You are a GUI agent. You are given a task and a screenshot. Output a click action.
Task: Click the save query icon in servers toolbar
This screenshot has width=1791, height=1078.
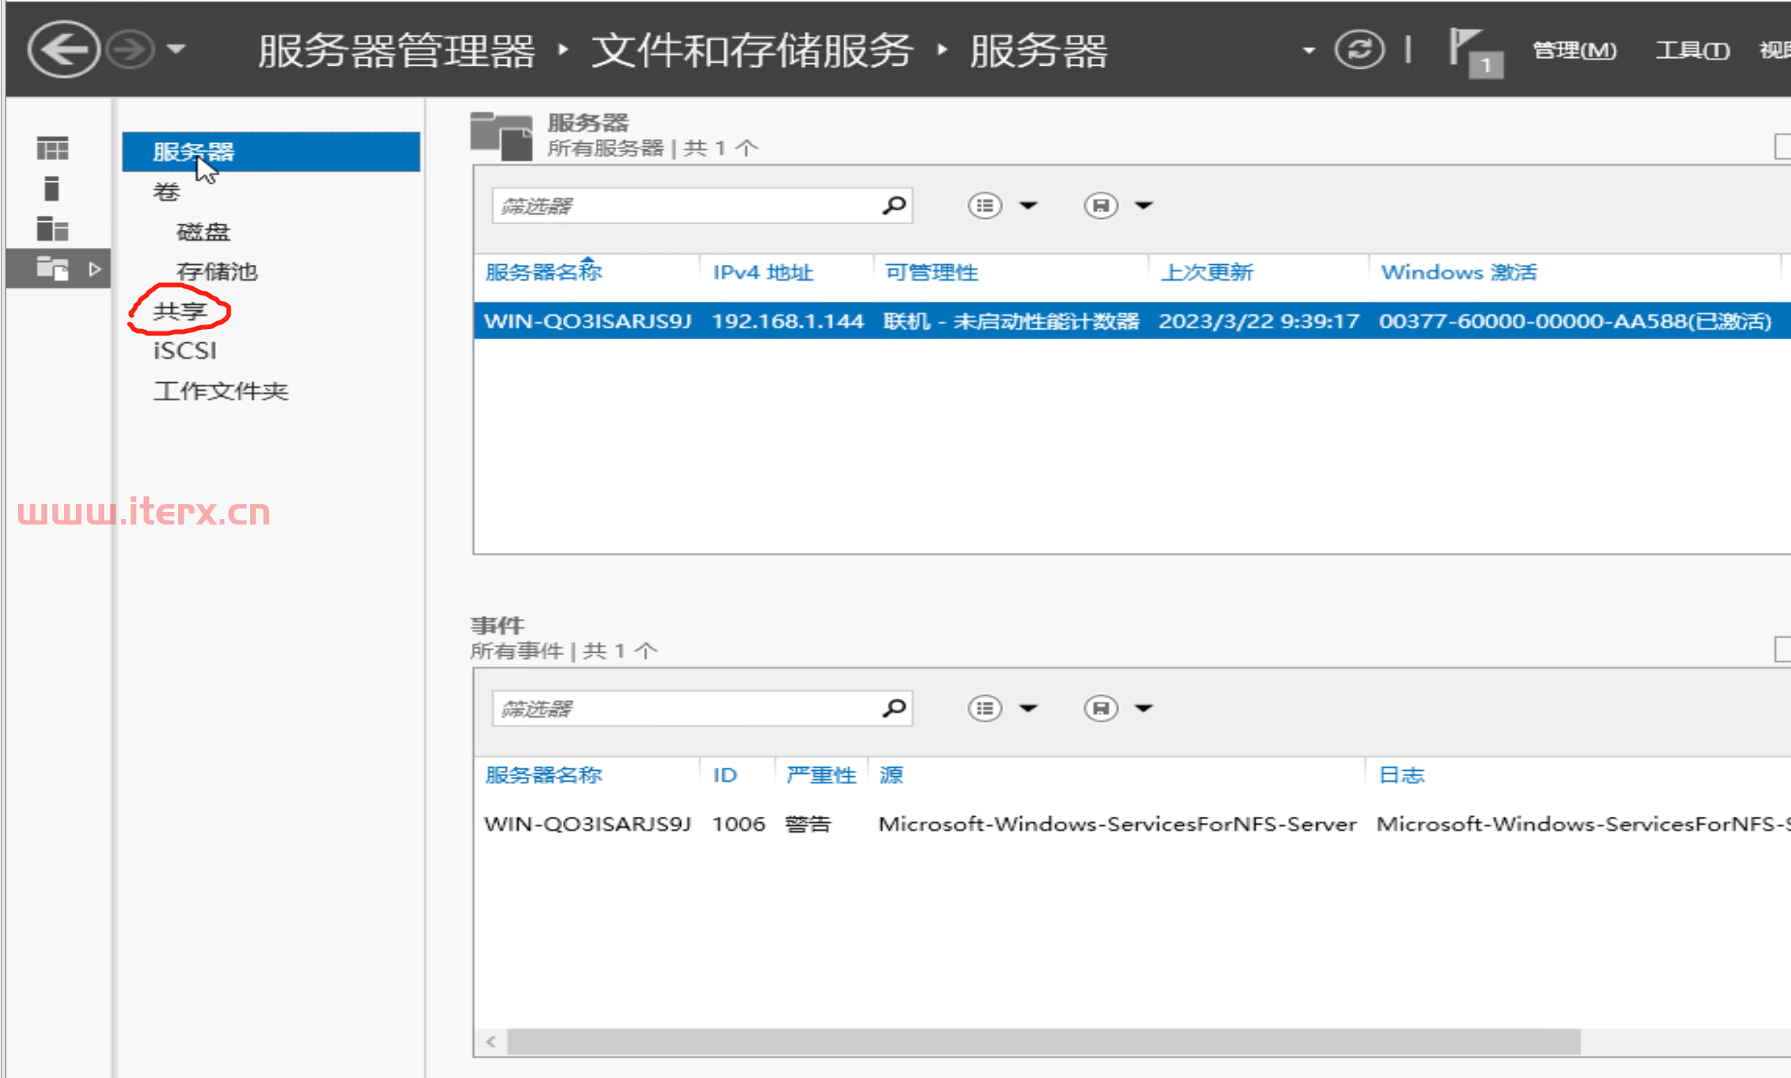click(1100, 206)
